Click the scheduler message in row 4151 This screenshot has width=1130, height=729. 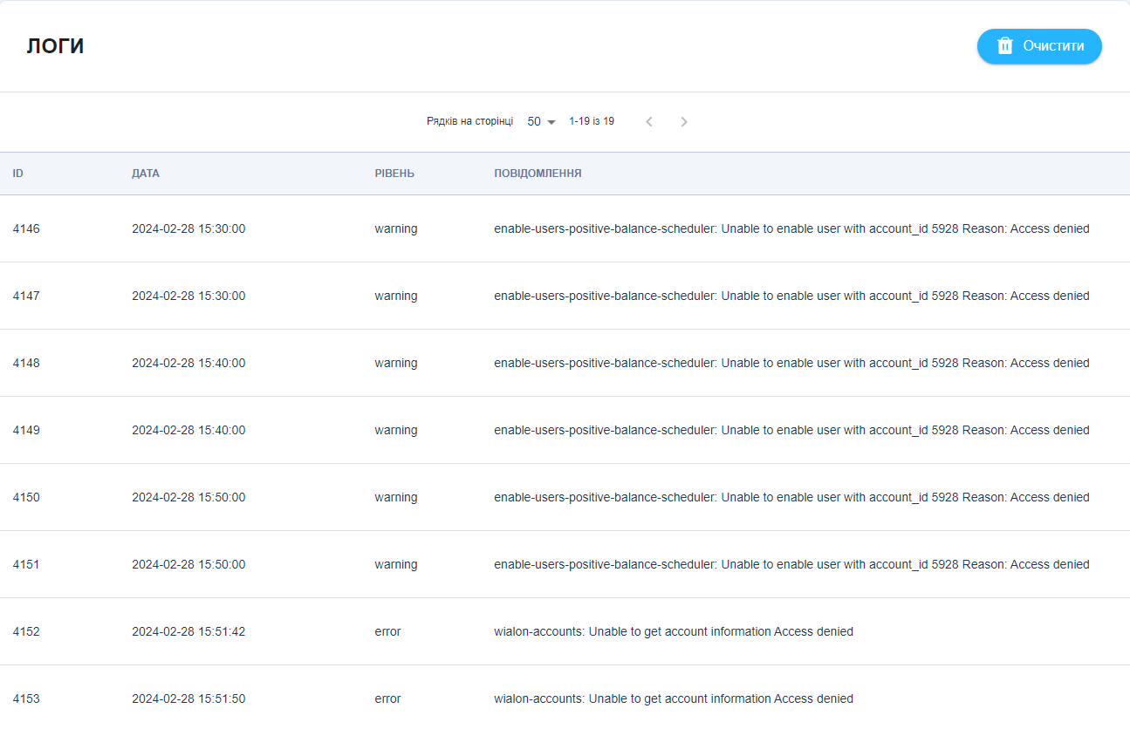791,564
